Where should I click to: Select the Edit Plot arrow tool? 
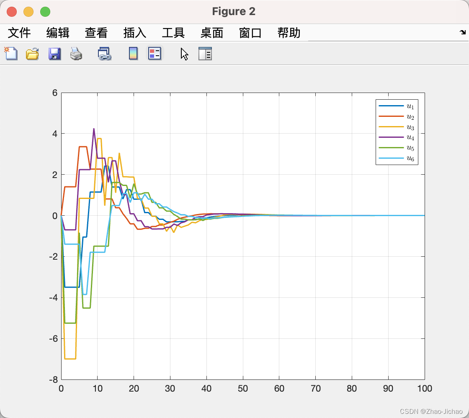(x=184, y=54)
